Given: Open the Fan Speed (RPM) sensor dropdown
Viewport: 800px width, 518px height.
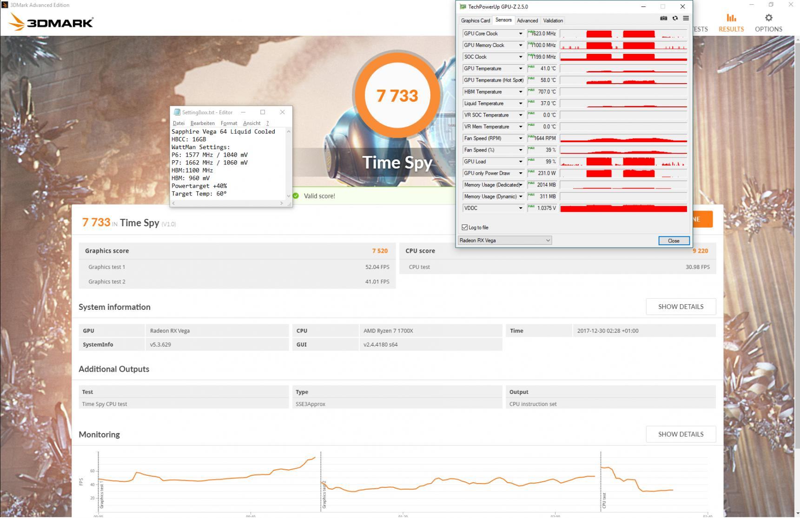Looking at the screenshot, I should coord(520,138).
